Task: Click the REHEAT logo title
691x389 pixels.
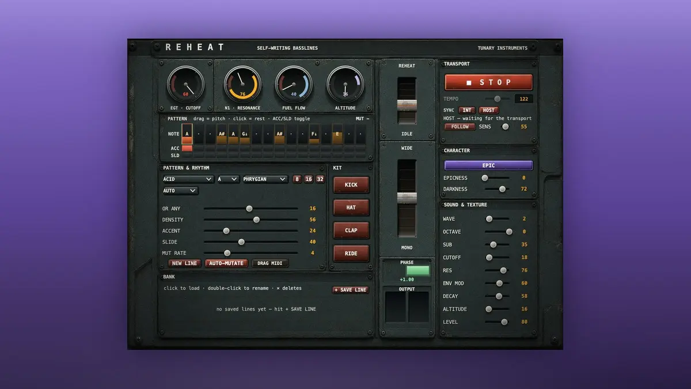Action: pyautogui.click(x=195, y=47)
